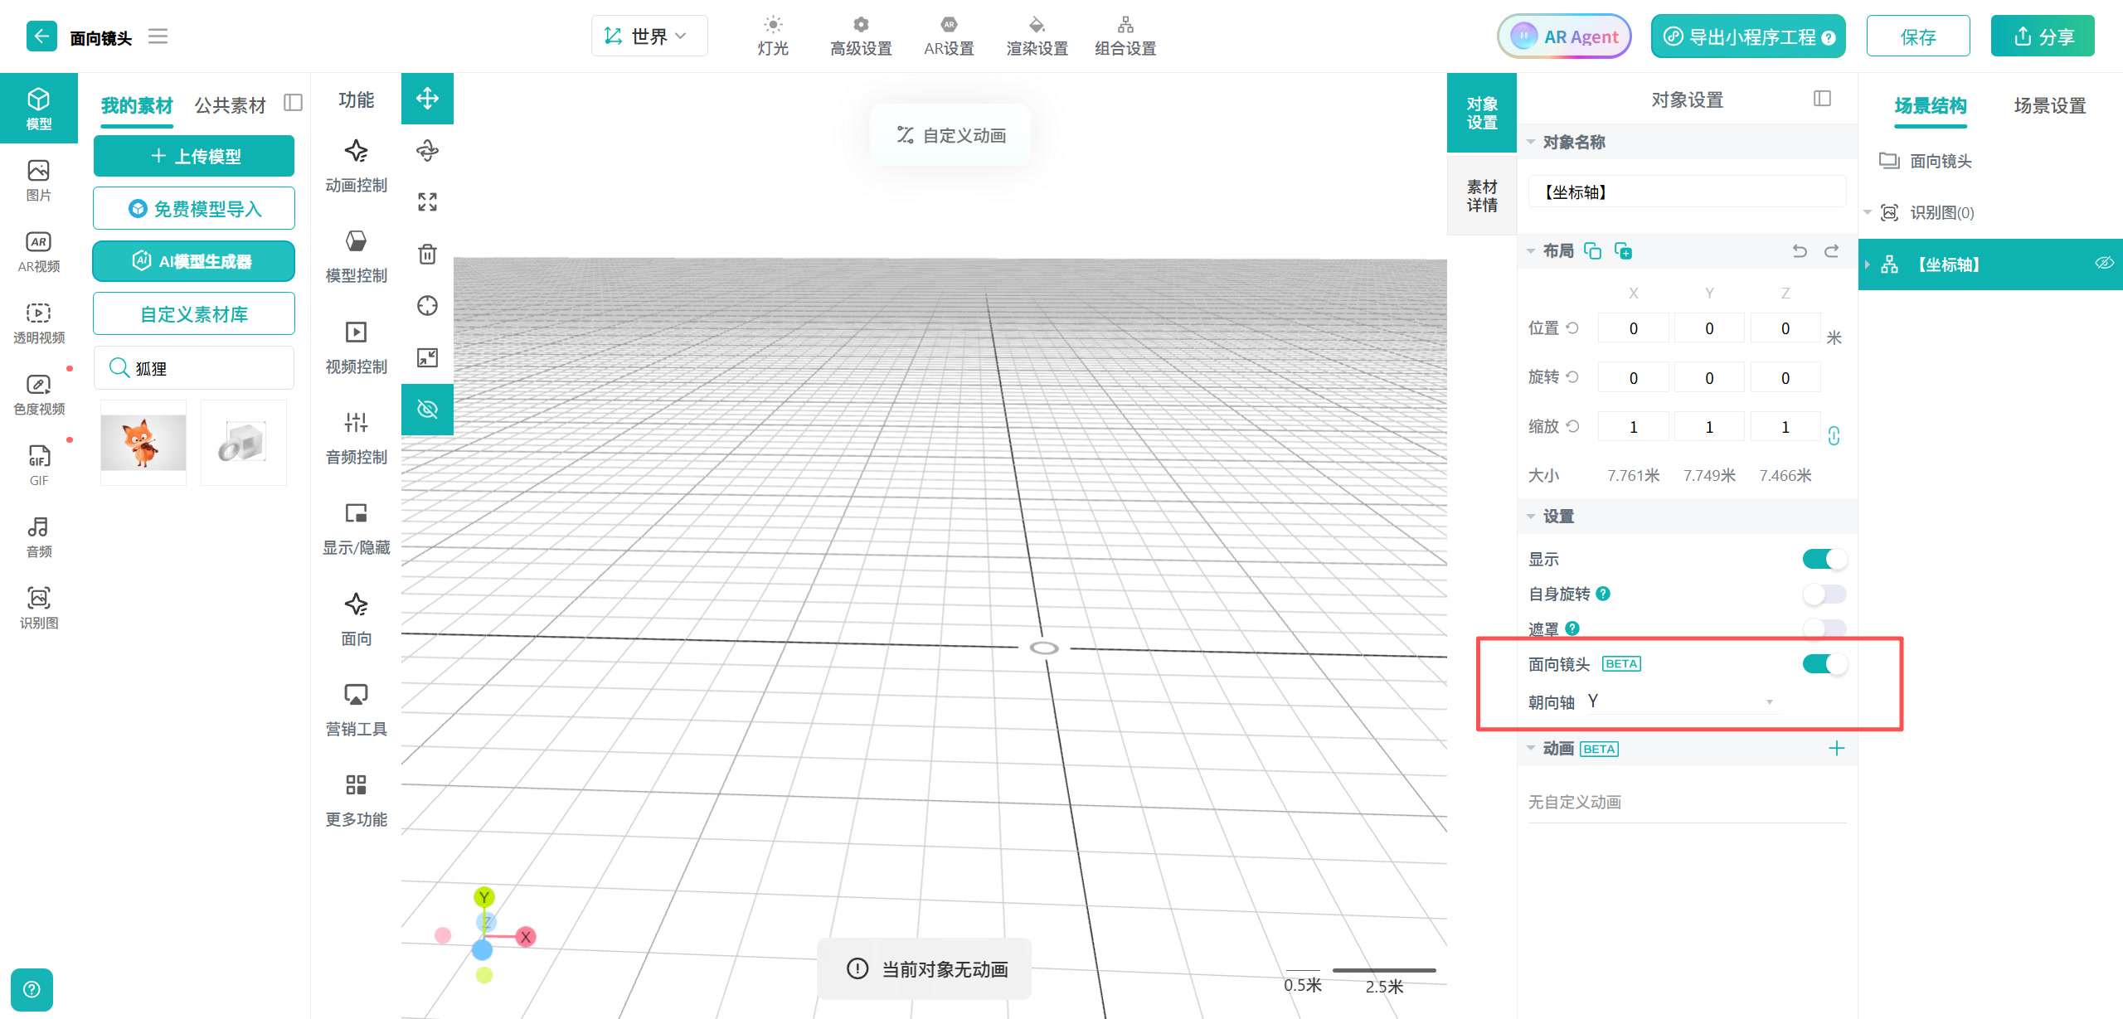Open the 灯光 lighting settings
The height and width of the screenshot is (1019, 2123).
click(x=773, y=36)
